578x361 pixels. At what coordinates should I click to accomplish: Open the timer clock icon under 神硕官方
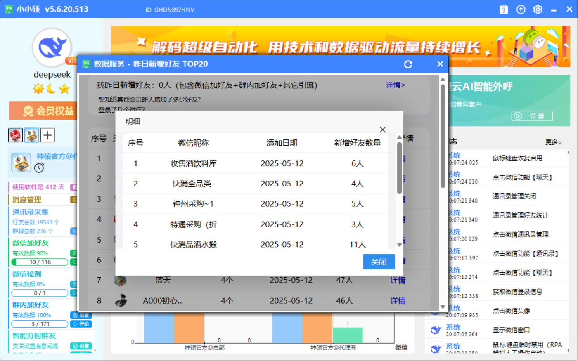[39, 168]
